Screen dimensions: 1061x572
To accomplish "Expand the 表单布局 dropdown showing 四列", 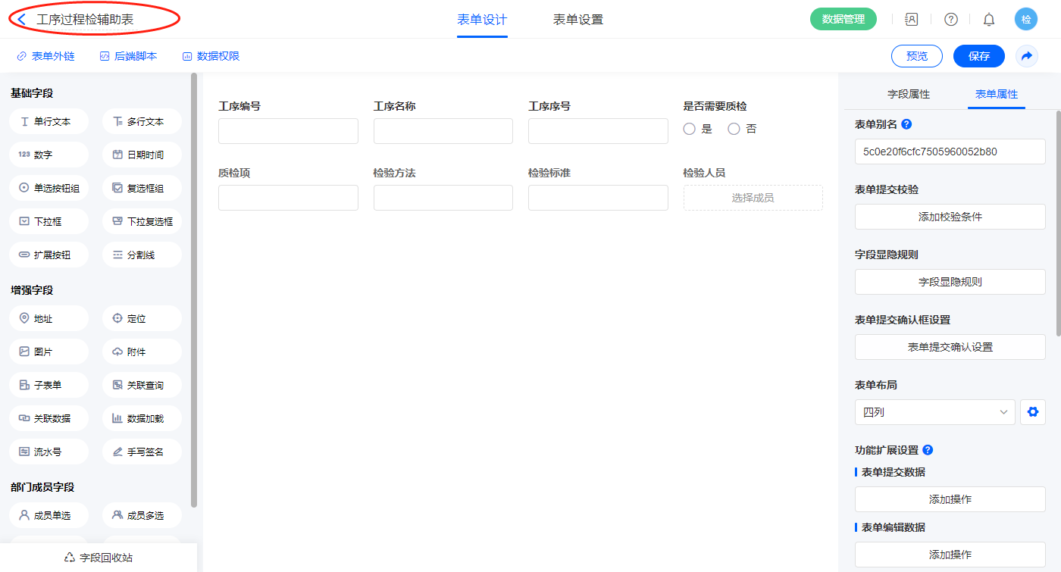I will click(x=934, y=412).
